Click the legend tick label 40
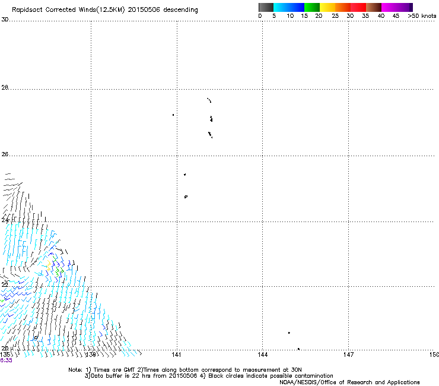 381,16
